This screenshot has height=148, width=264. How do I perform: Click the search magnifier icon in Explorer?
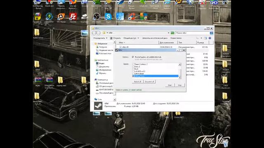212,33
